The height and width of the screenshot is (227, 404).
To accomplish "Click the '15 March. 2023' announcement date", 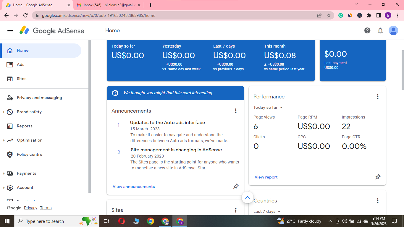I will [x=145, y=129].
